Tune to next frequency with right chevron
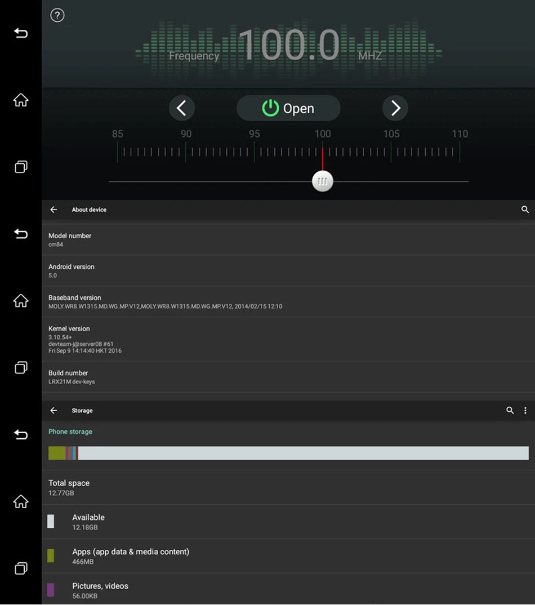This screenshot has height=605, width=535. coord(395,108)
